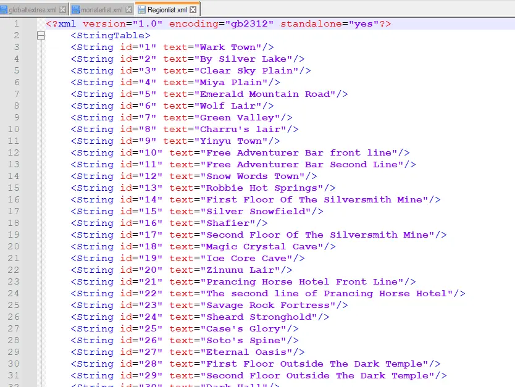Collapse the StringTable fold marker
Image resolution: width=515 pixels, height=387 pixels.
click(41, 35)
